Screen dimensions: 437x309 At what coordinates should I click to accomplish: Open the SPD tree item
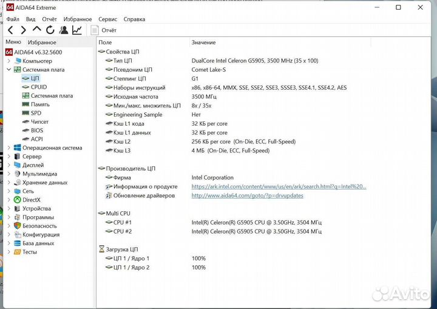32,113
